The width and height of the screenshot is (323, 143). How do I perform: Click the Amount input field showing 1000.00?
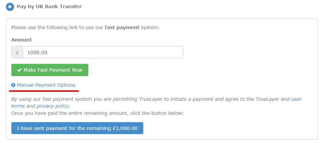click(x=102, y=52)
